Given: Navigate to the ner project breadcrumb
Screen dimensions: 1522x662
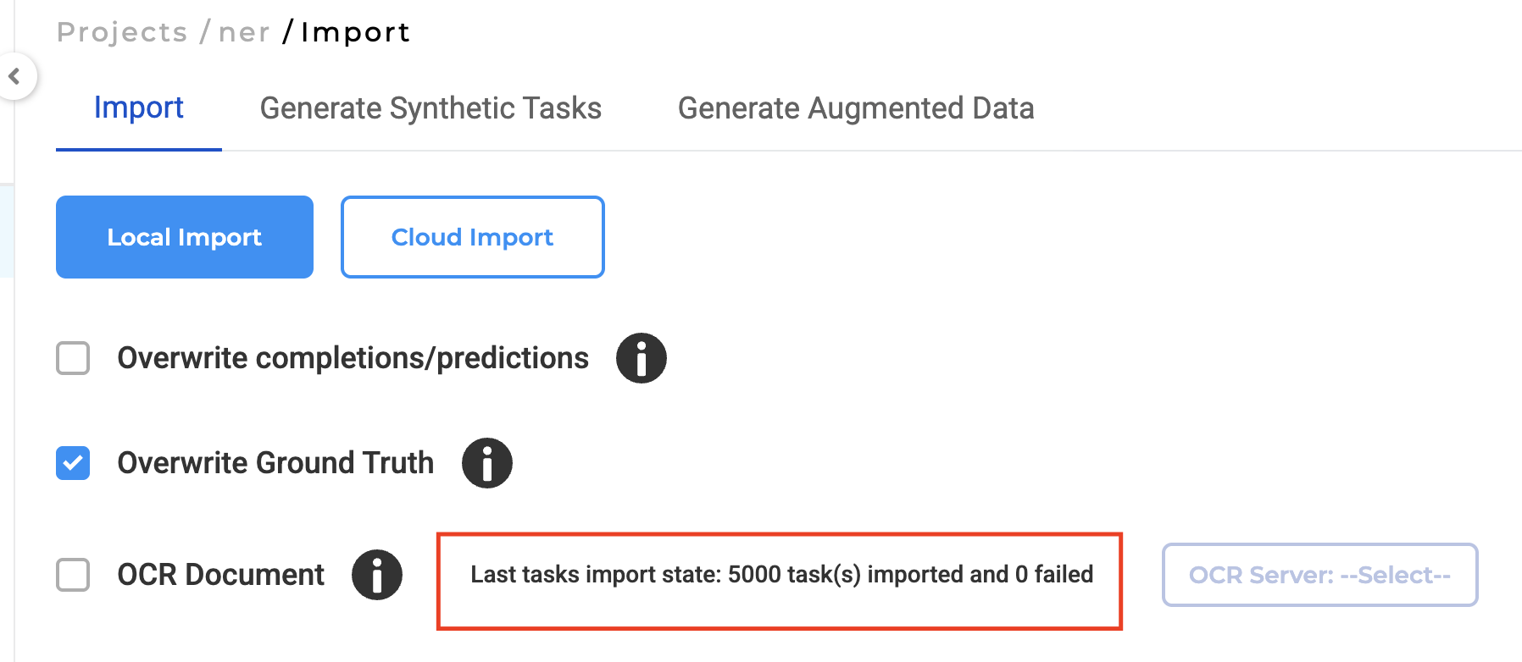Looking at the screenshot, I should coord(244,32).
